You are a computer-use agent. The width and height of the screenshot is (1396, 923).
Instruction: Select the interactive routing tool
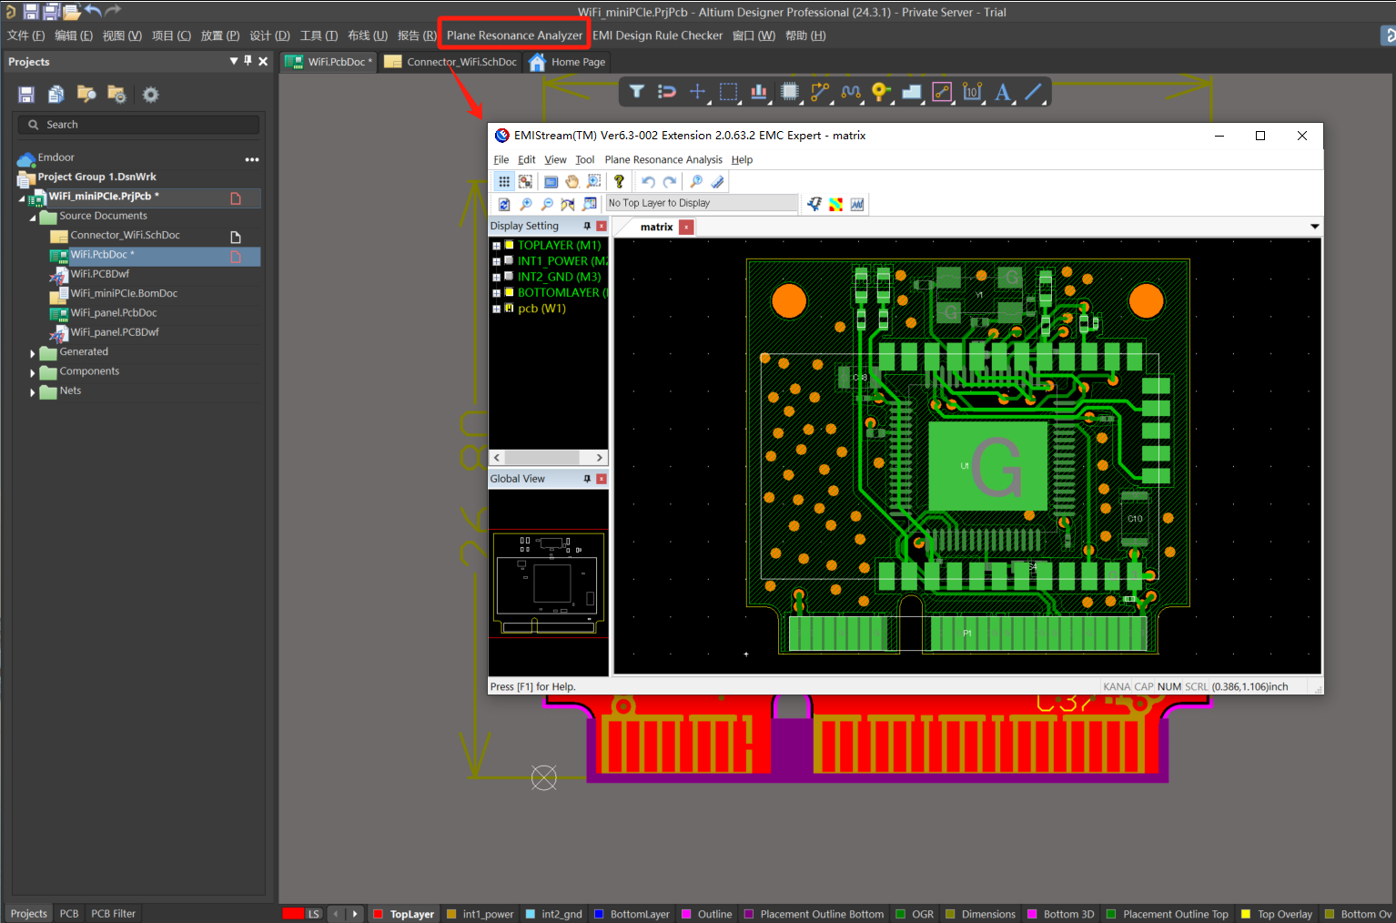click(x=820, y=92)
